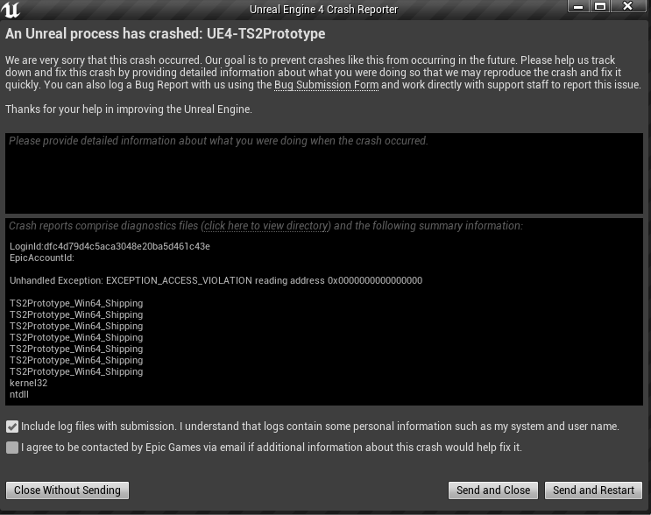Click the crashed process heading UE4-TS2Prototype
This screenshot has height=515, width=651.
(x=265, y=33)
